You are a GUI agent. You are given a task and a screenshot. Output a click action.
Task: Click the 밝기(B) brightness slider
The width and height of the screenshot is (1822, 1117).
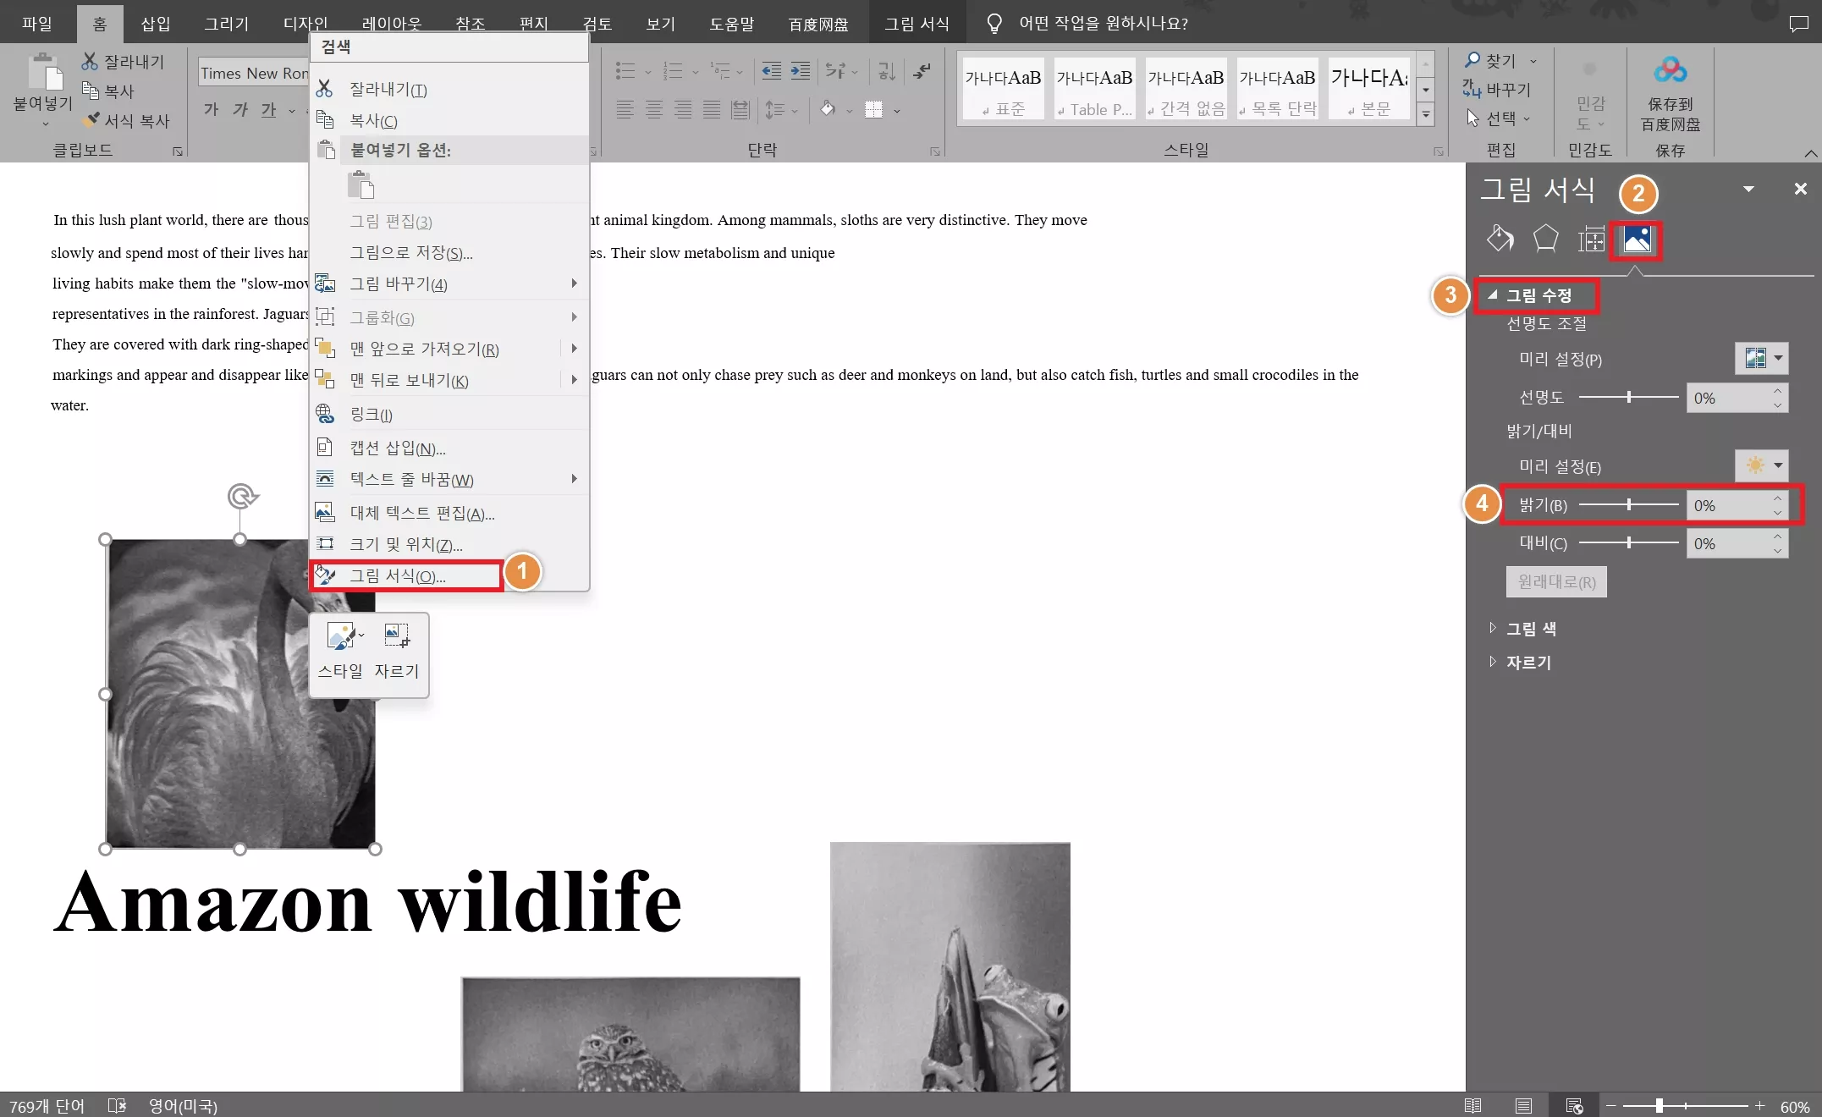click(1628, 504)
